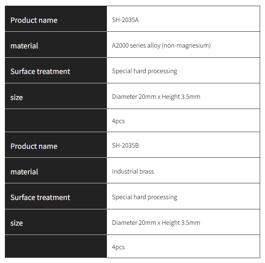This screenshot has width=265, height=263.
Task: Click the second 'Product name' header cell
Action: point(56,145)
